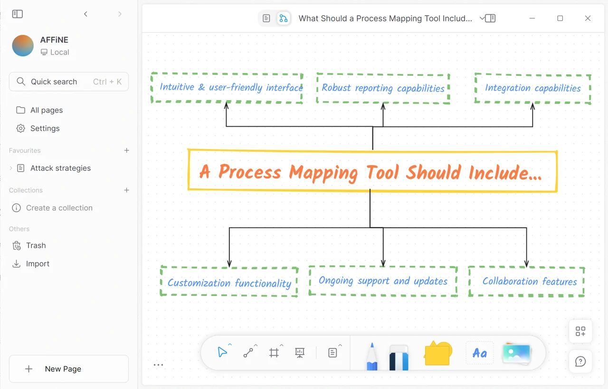Select the 'A Process Mapping Tool Should Include...' title box
Image resolution: width=608 pixels, height=389 pixels.
pos(372,171)
